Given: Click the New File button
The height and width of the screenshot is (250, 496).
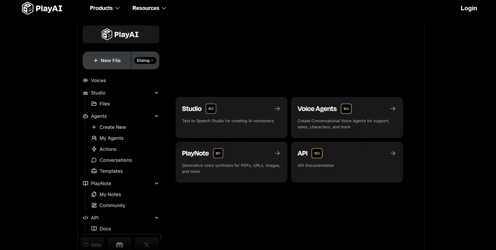Looking at the screenshot, I should pos(107,60).
